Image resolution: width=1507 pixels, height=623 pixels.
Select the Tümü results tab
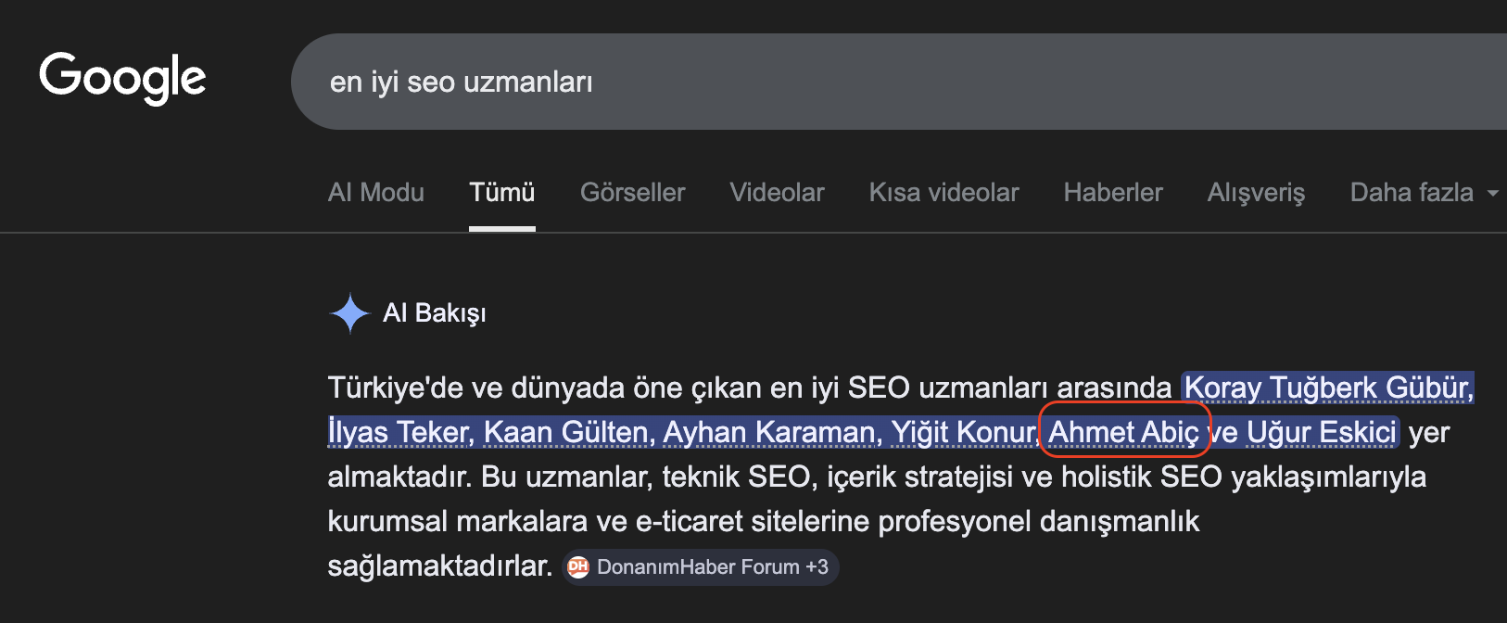tap(501, 193)
